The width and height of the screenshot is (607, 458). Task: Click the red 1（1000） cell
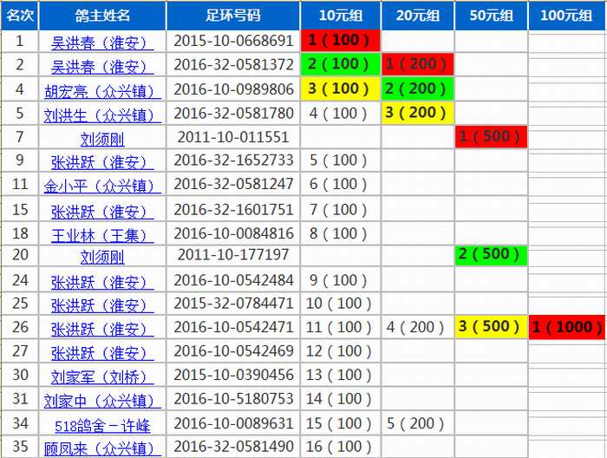tap(567, 327)
